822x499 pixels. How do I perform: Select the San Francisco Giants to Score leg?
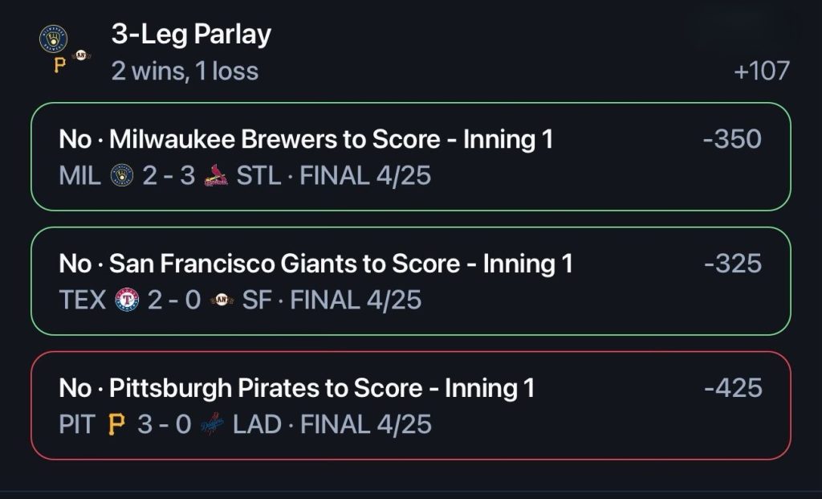pyautogui.click(x=411, y=281)
